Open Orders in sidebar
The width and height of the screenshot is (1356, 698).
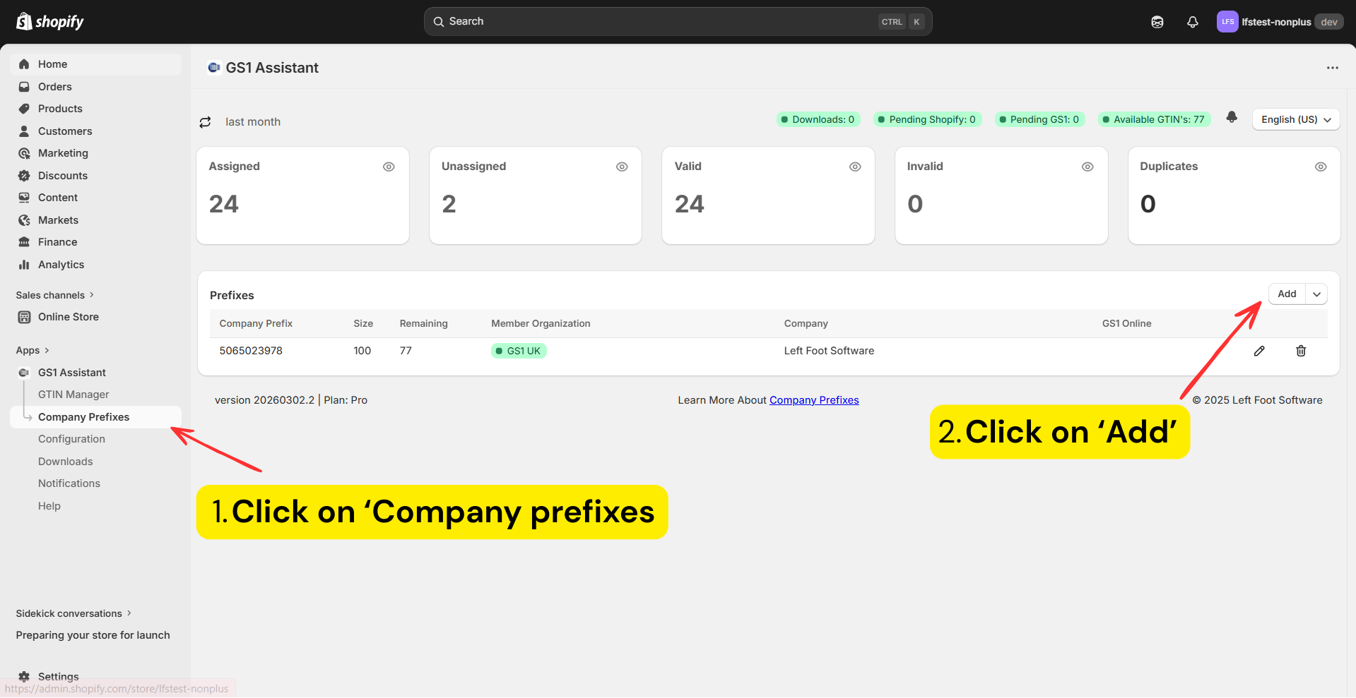pos(95,87)
